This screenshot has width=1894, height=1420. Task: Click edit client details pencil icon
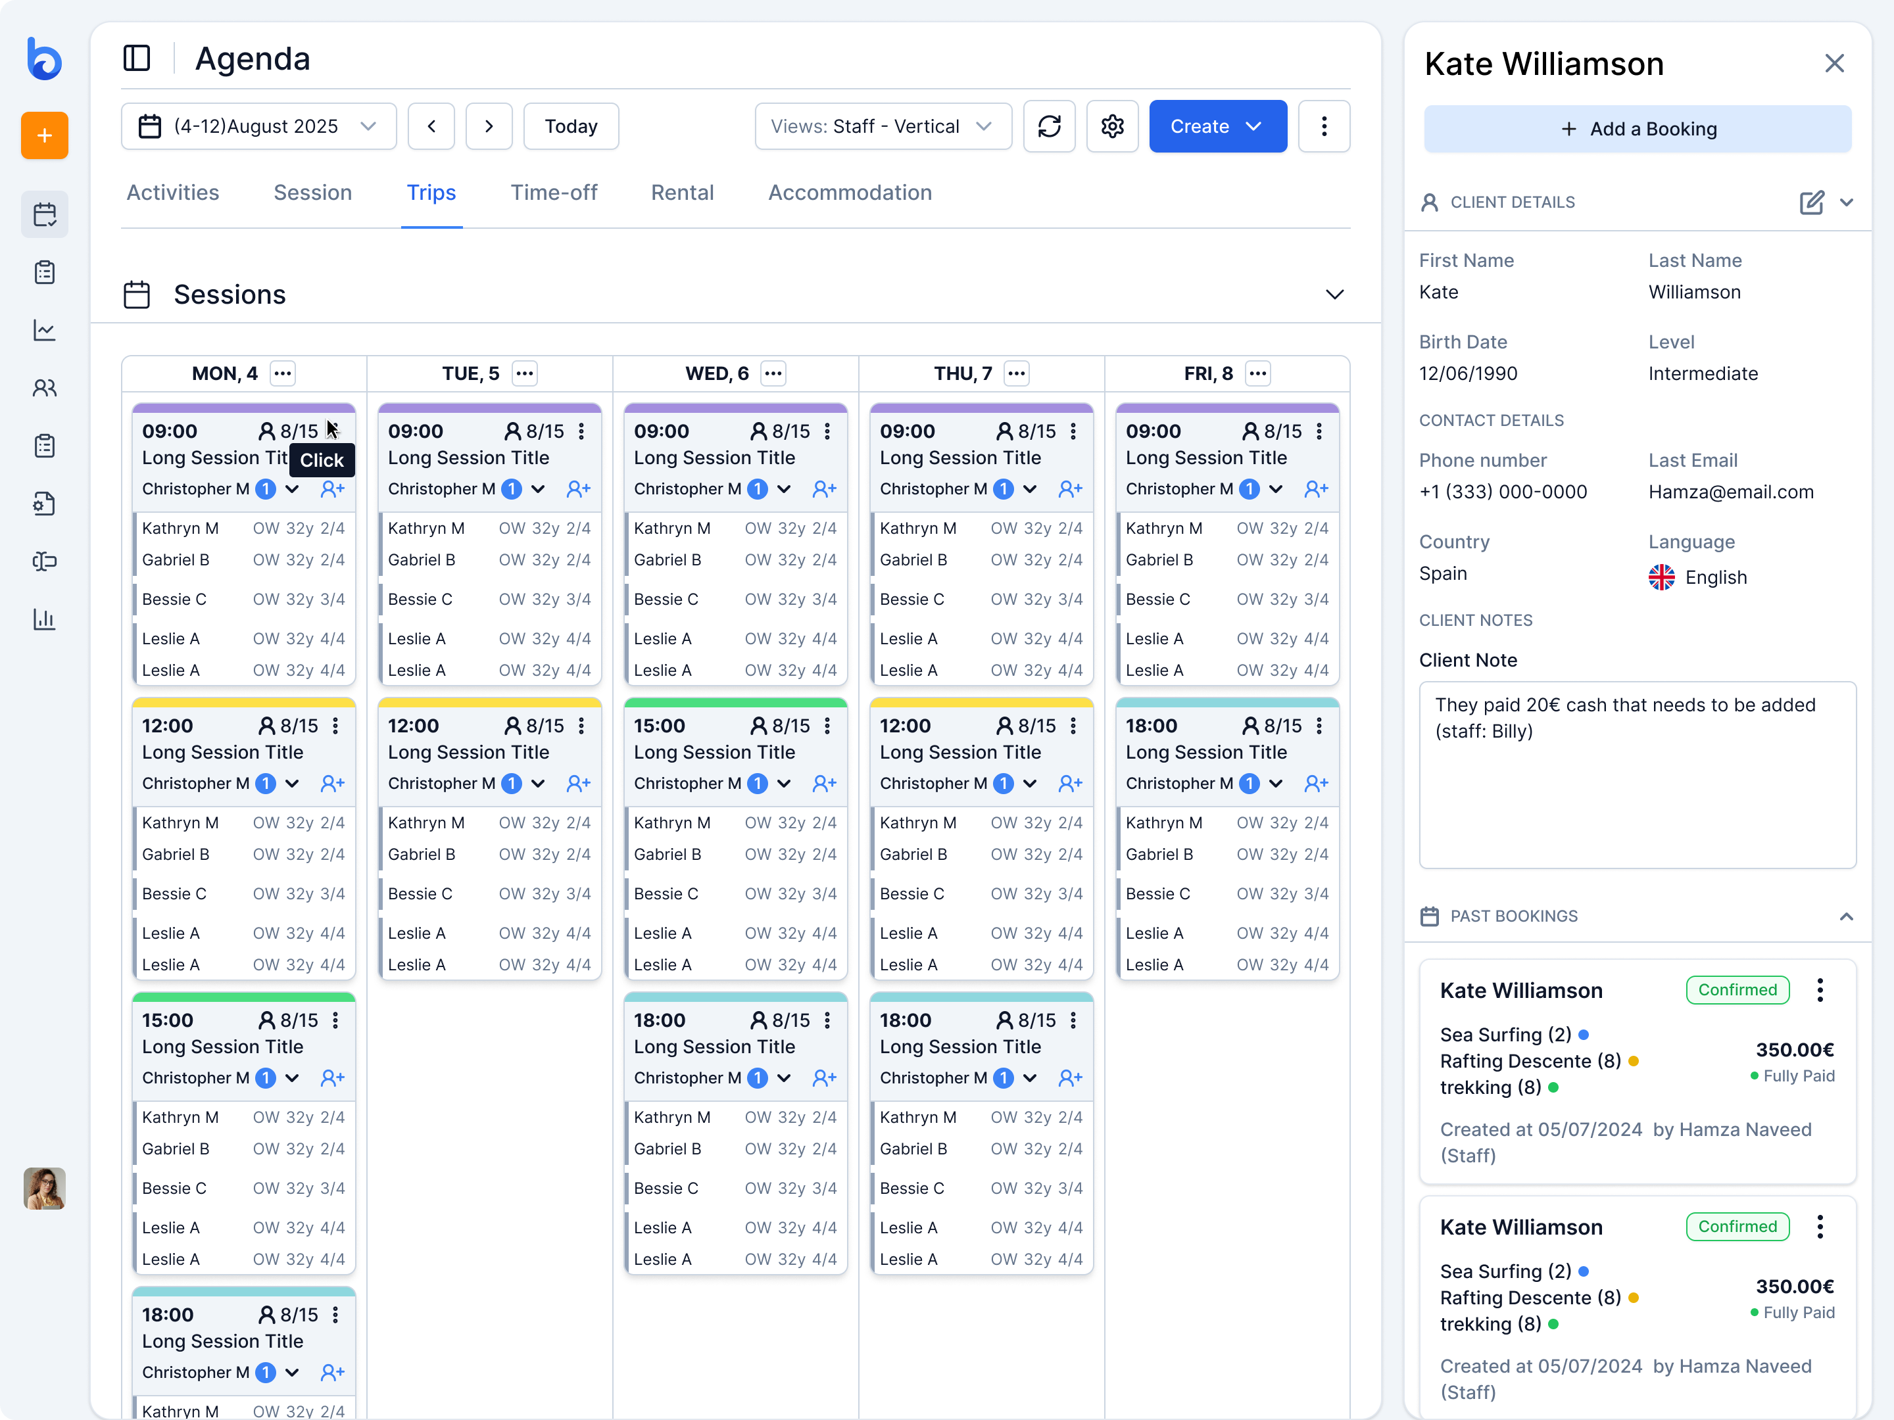pyautogui.click(x=1811, y=203)
